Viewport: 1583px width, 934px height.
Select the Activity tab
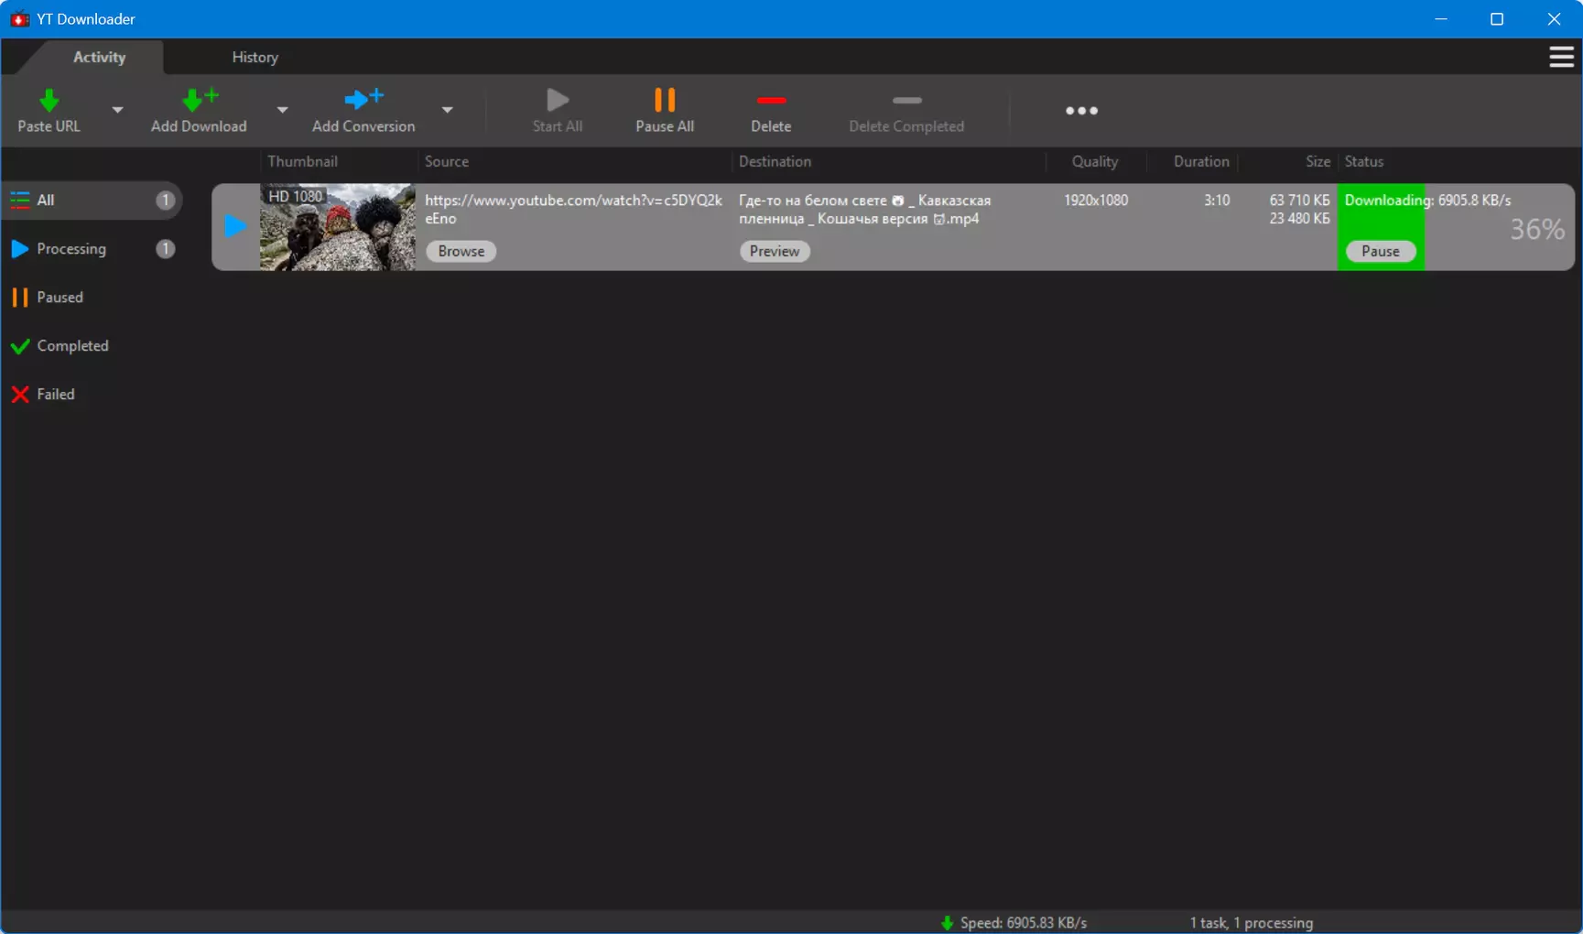click(x=99, y=57)
